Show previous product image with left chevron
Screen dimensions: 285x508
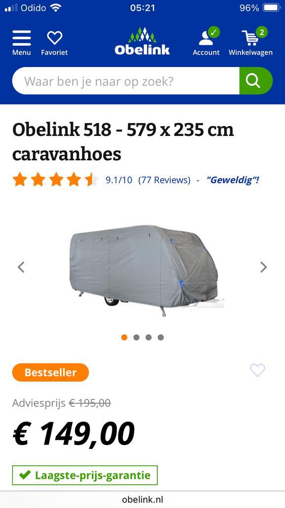(21, 267)
